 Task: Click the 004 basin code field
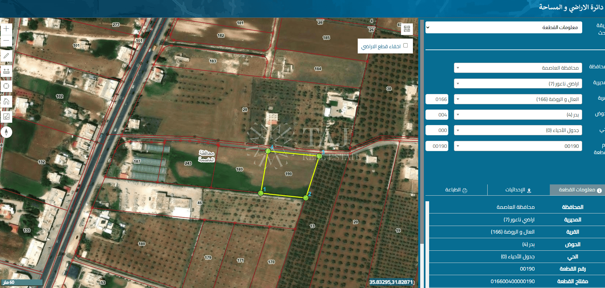click(437, 115)
